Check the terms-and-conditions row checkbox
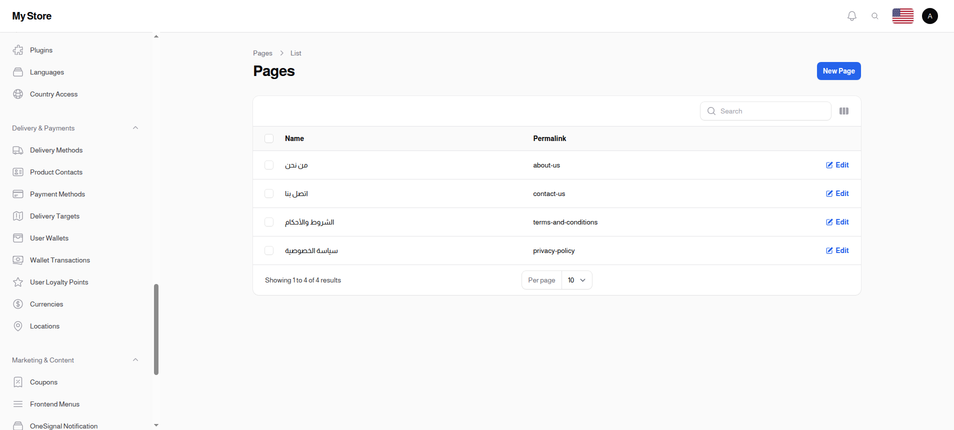 coord(269,222)
